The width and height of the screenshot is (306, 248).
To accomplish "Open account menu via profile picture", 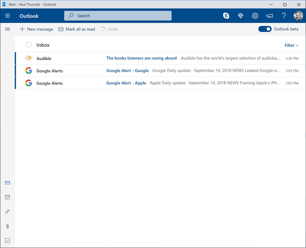I will (298, 16).
